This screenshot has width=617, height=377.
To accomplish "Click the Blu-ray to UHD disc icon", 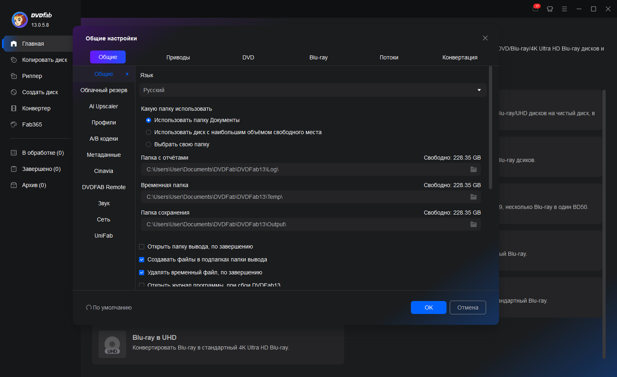I will pos(112,345).
